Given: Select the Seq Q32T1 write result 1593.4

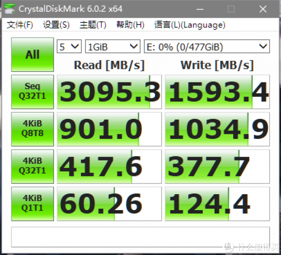Looking at the screenshot, I should click(217, 92).
